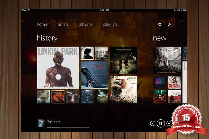This screenshot has width=209, height=139.
Task: Switch to the playlists tab
Action: (110, 25)
